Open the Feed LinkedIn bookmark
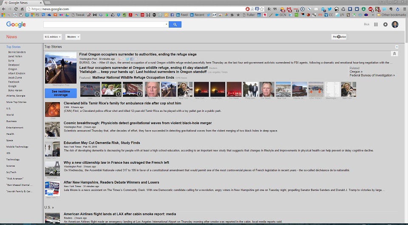Image resolution: width=408 pixels, height=225 pixels. (x=182, y=15)
